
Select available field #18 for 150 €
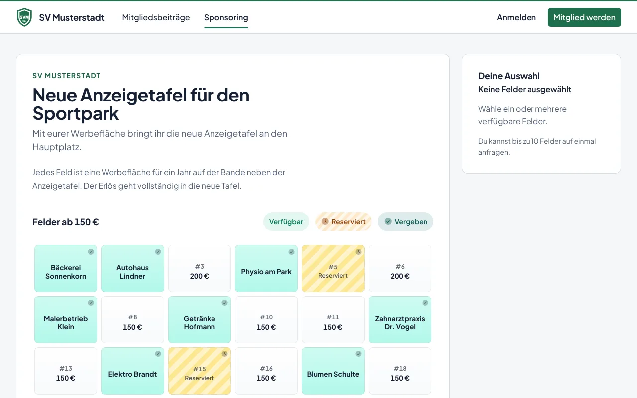[400, 371]
